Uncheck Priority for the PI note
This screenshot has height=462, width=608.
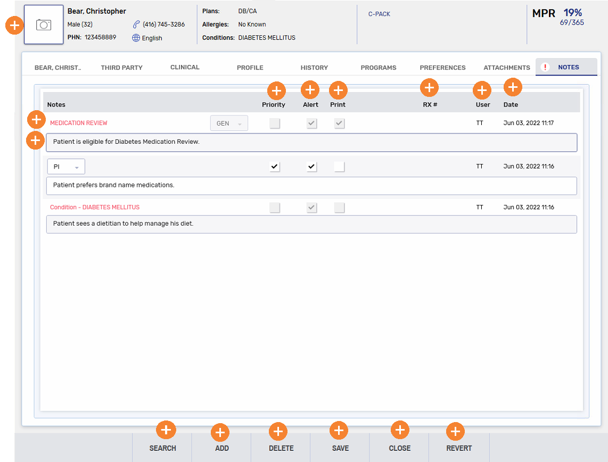tap(275, 167)
